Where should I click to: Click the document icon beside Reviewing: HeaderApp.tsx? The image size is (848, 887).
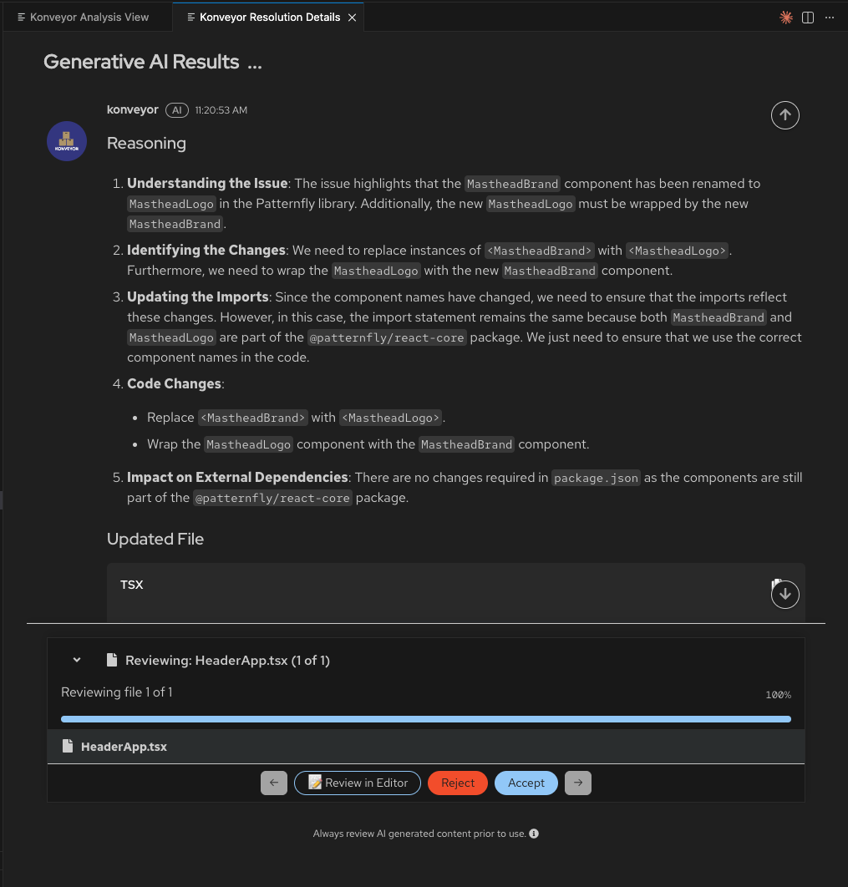(112, 660)
